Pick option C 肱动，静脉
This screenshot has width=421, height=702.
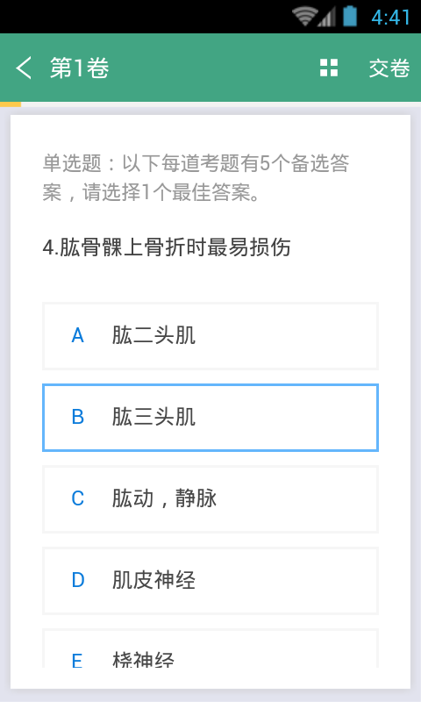(210, 498)
